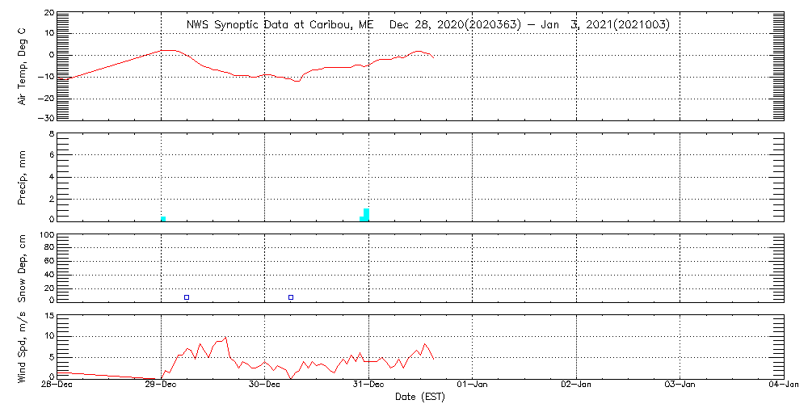
Task: Click the '01-Jan' date tick label
Action: coord(473,385)
